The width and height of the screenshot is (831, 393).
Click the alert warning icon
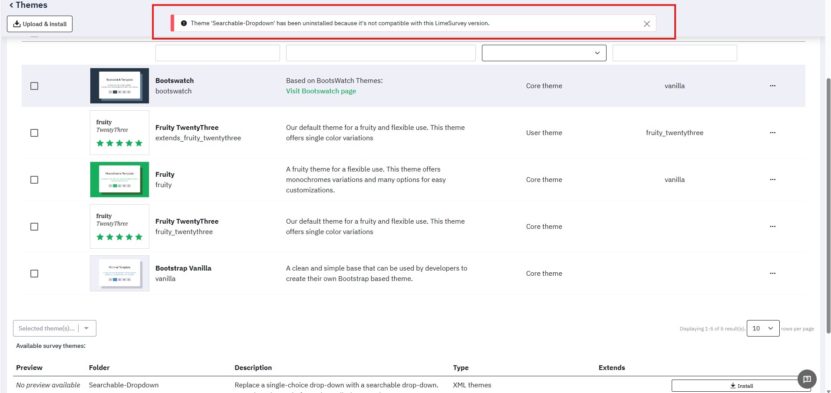coord(184,23)
